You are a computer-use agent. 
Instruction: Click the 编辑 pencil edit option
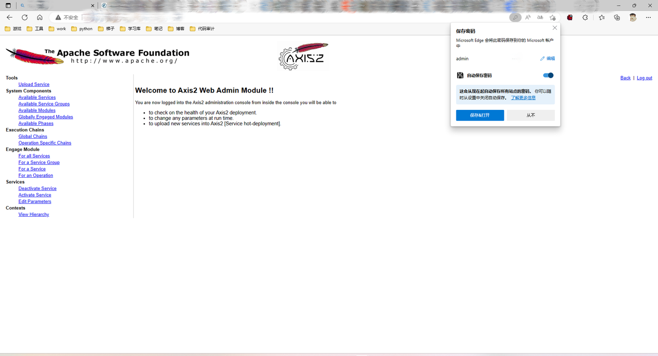(547, 59)
